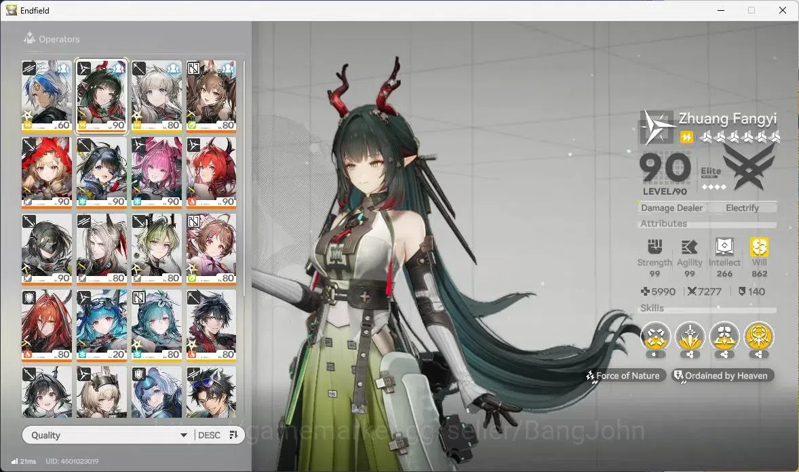799x472 pixels.
Task: Click the HP cross icon beside 5990
Action: click(x=645, y=291)
